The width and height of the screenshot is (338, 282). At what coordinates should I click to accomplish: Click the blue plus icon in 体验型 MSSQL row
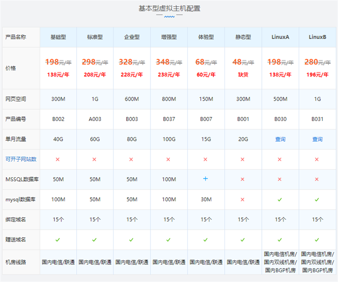click(x=206, y=179)
